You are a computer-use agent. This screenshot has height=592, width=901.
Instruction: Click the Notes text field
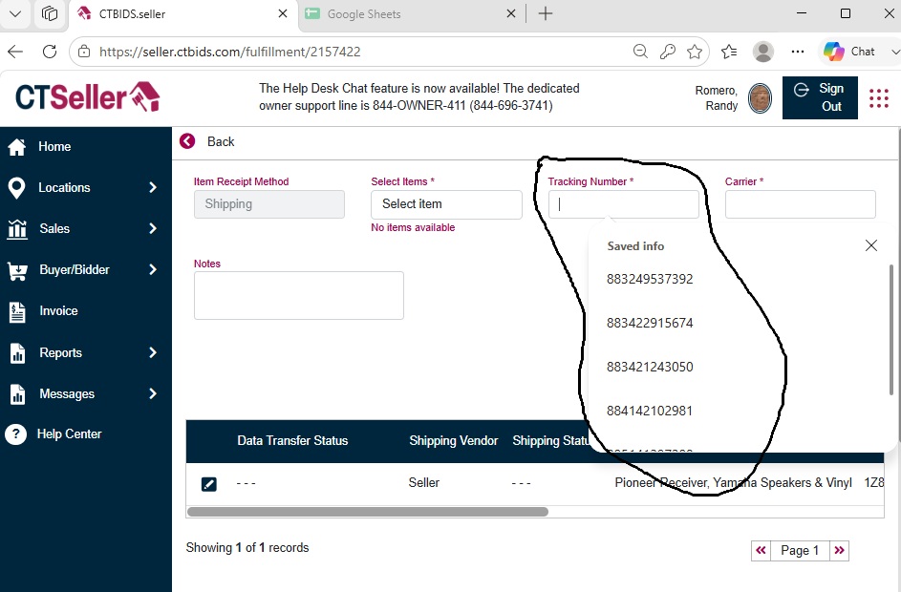pos(299,295)
